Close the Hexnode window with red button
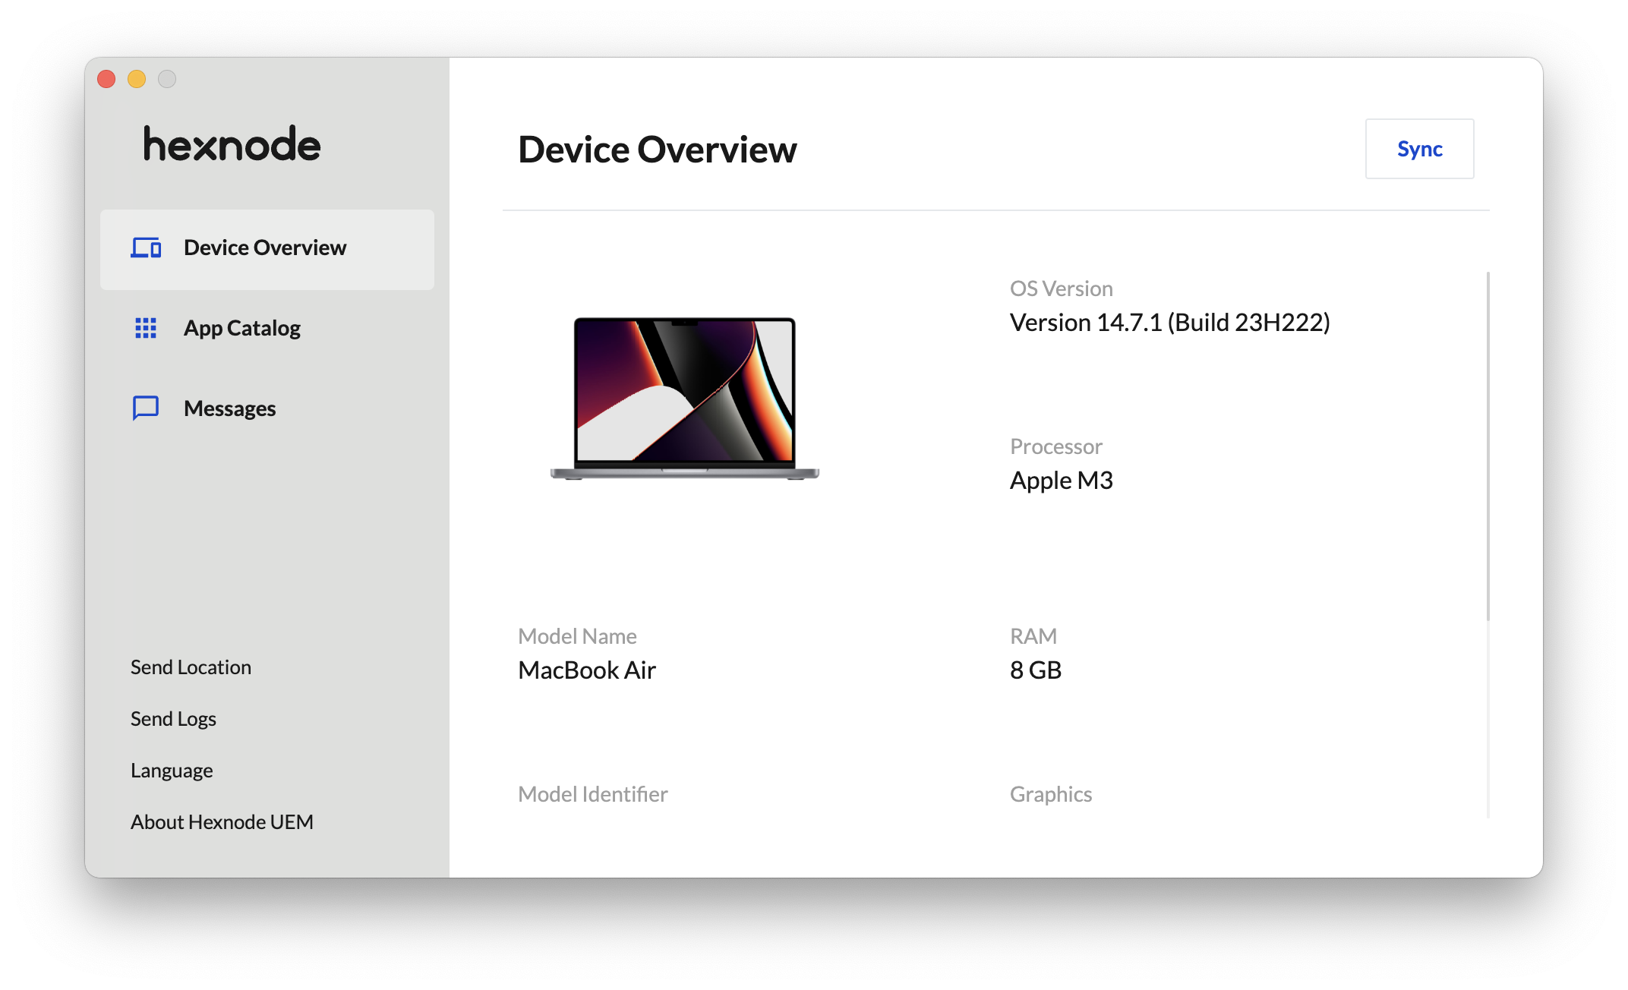 coord(106,79)
